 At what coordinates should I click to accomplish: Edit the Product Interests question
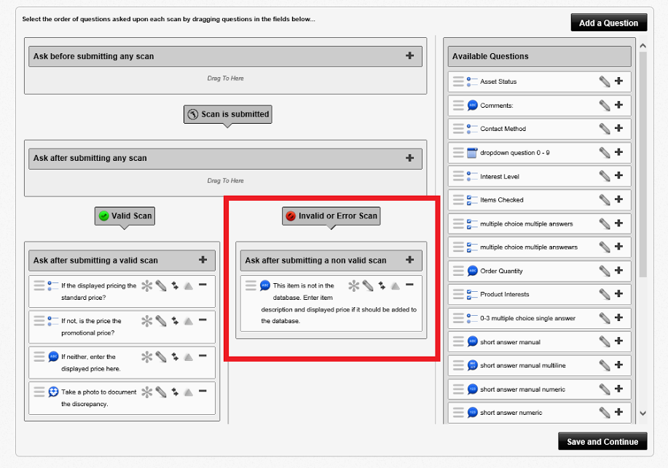pyautogui.click(x=605, y=294)
